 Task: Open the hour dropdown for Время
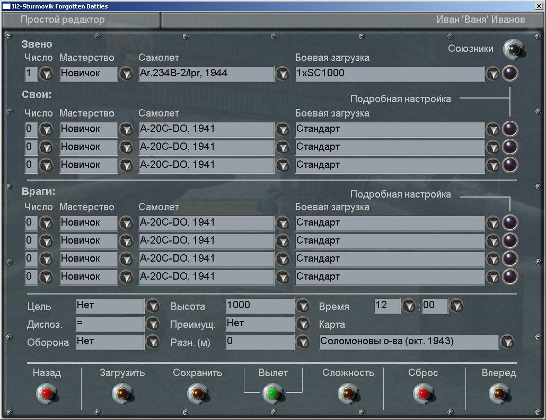pyautogui.click(x=408, y=306)
